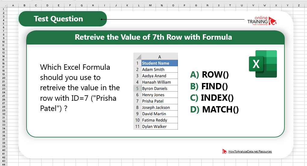Select worksheet column M header
Image resolution: width=307 pixels, height=166 pixels.
pos(150,5)
